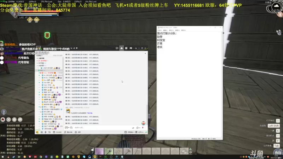Click the 录音 record button in YY bottom bar

[x=77, y=132]
